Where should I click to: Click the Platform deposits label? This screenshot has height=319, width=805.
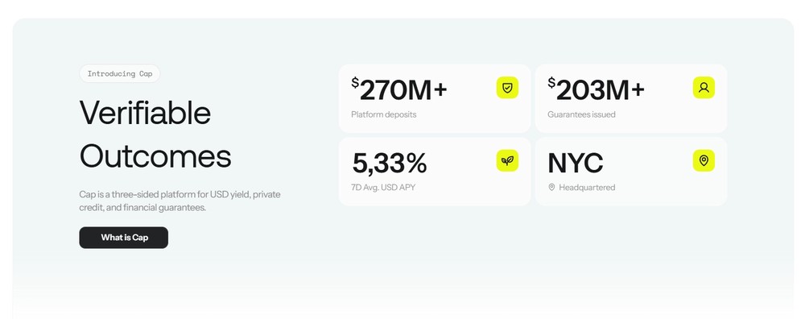tap(383, 114)
